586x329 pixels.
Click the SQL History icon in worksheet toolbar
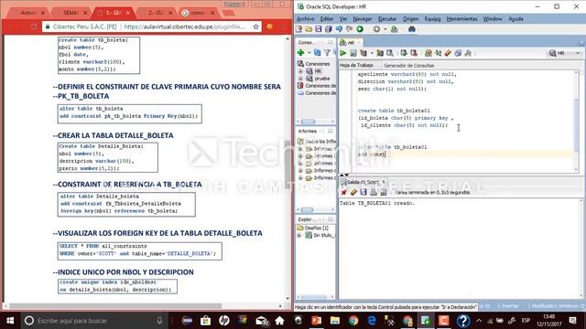[458, 53]
